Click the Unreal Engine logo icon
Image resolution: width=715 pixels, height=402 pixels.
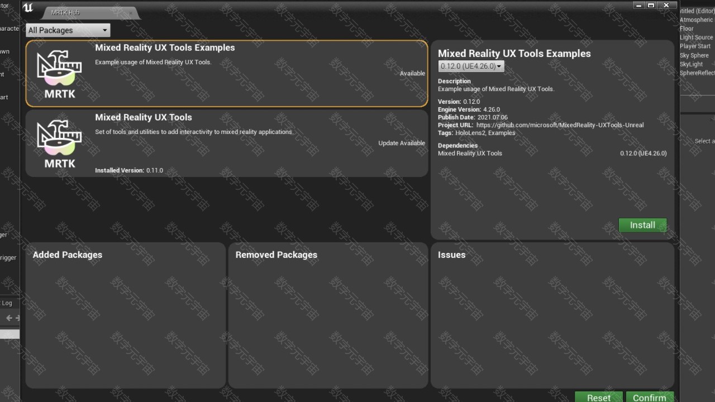tap(29, 7)
